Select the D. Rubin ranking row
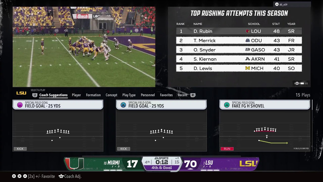This screenshot has width=323, height=182. click(239, 31)
